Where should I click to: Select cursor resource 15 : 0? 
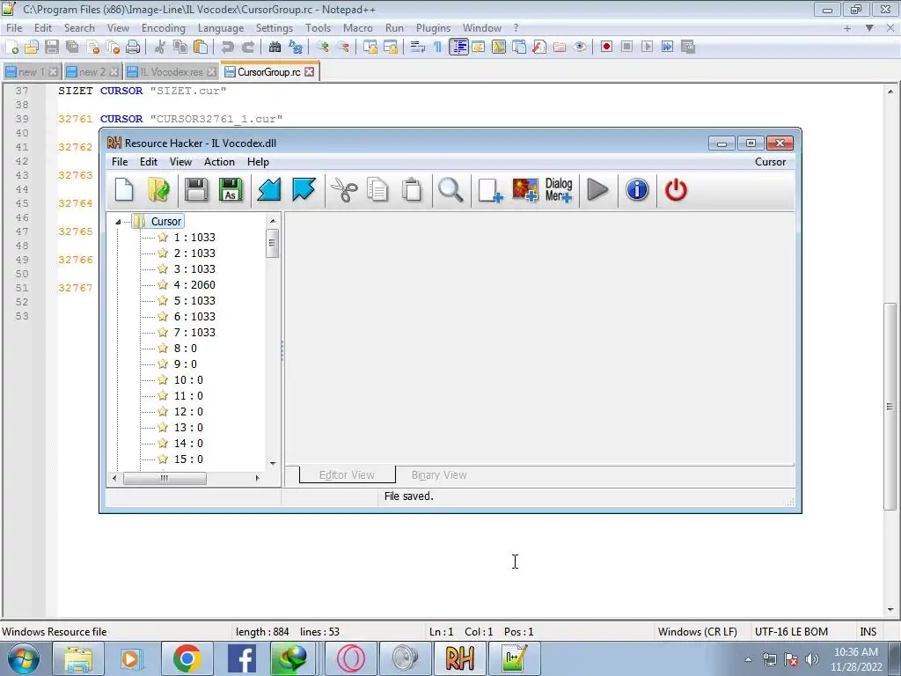tap(188, 459)
